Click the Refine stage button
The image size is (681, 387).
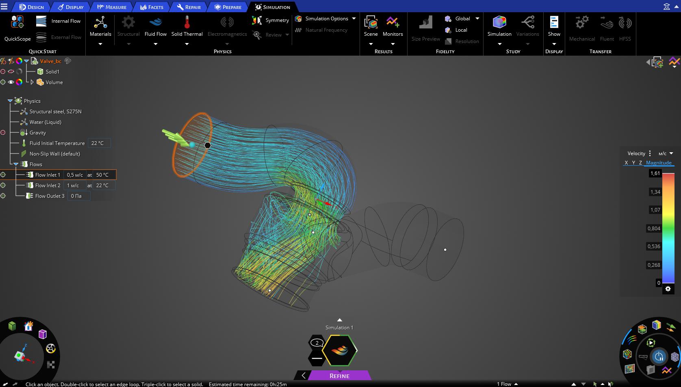[339, 376]
